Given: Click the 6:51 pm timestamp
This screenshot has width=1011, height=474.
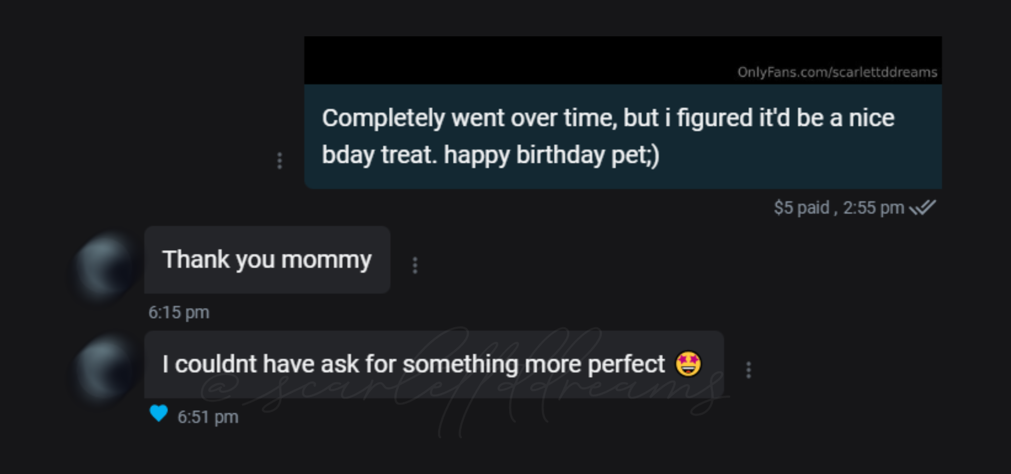Looking at the screenshot, I should [x=208, y=417].
